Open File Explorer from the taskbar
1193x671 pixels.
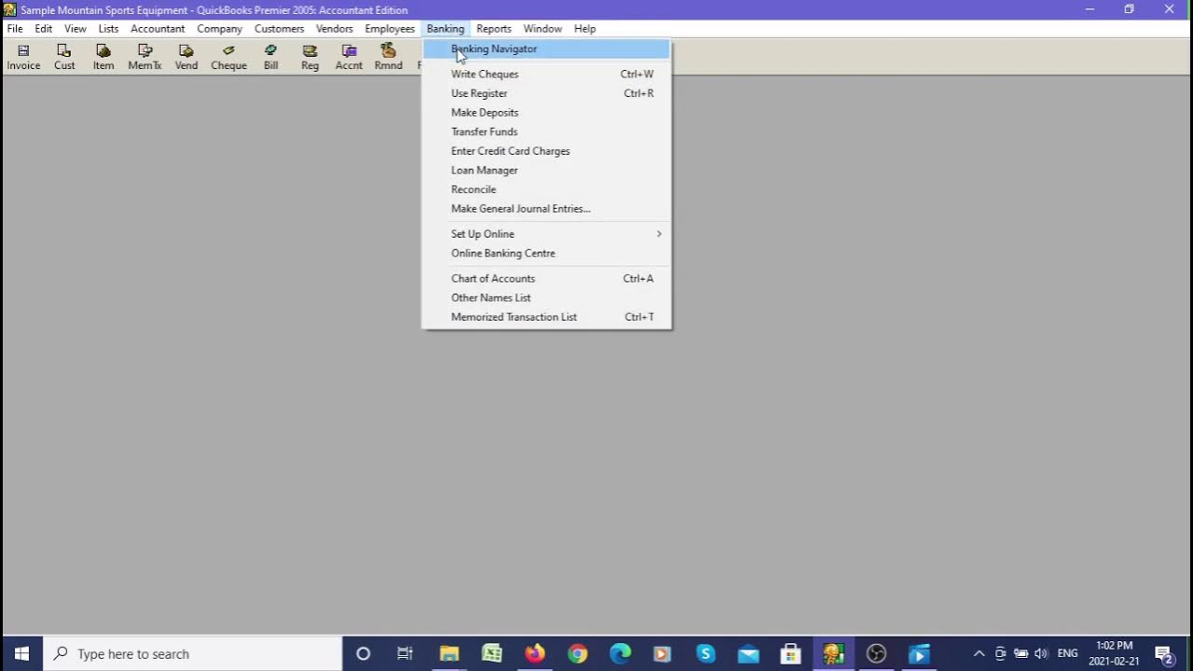pos(449,653)
